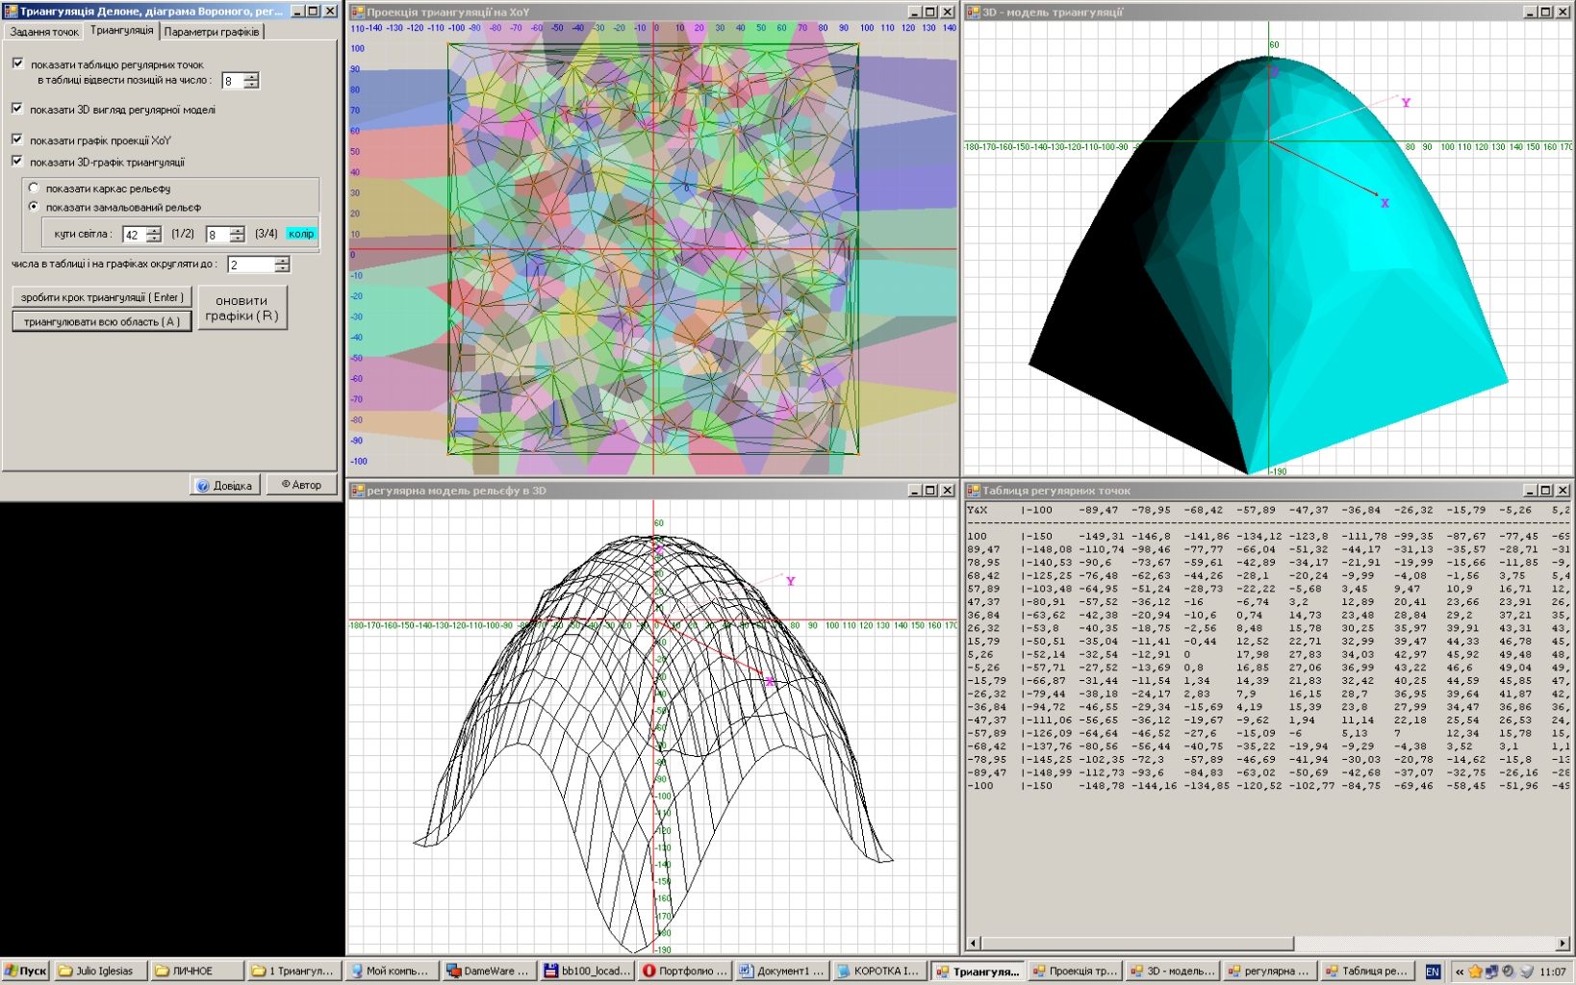Open the cyan колір color picker

301,234
